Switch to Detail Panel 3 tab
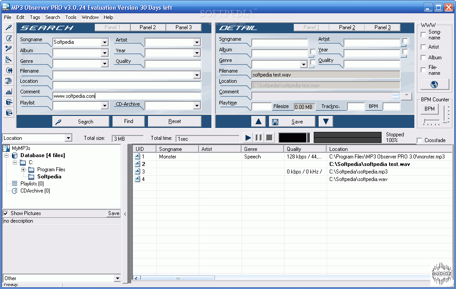456x289 pixels. click(x=382, y=27)
